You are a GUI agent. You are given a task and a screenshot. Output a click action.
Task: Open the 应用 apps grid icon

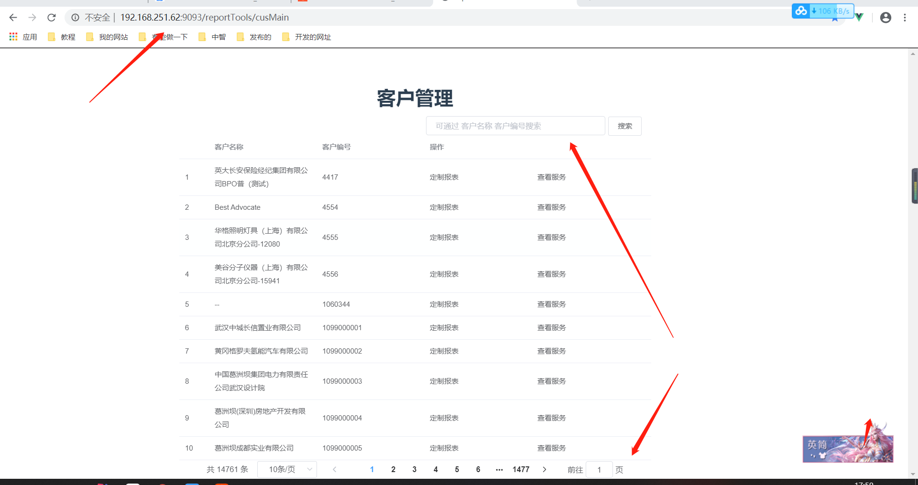tap(13, 37)
